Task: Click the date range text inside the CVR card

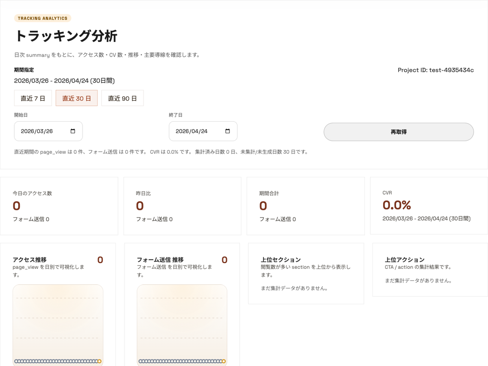Action: [x=427, y=218]
